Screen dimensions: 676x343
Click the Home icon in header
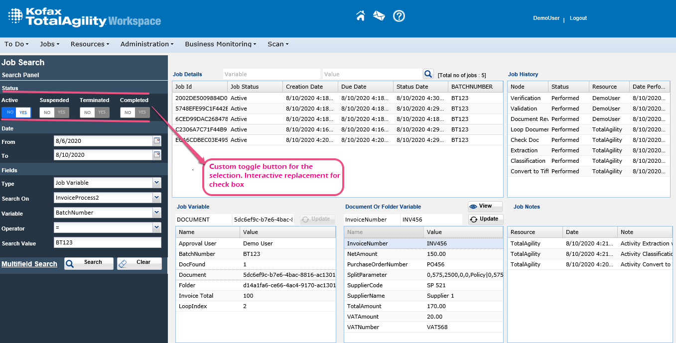[361, 16]
